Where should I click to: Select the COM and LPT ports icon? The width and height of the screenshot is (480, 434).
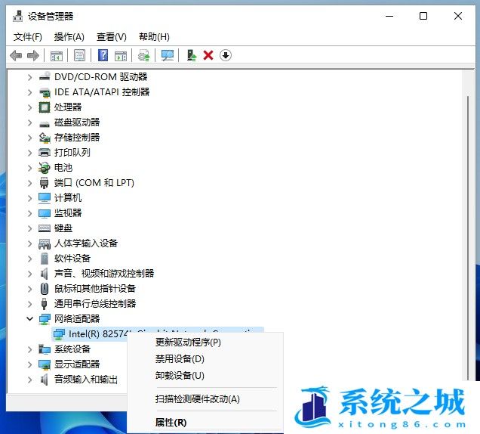44,182
